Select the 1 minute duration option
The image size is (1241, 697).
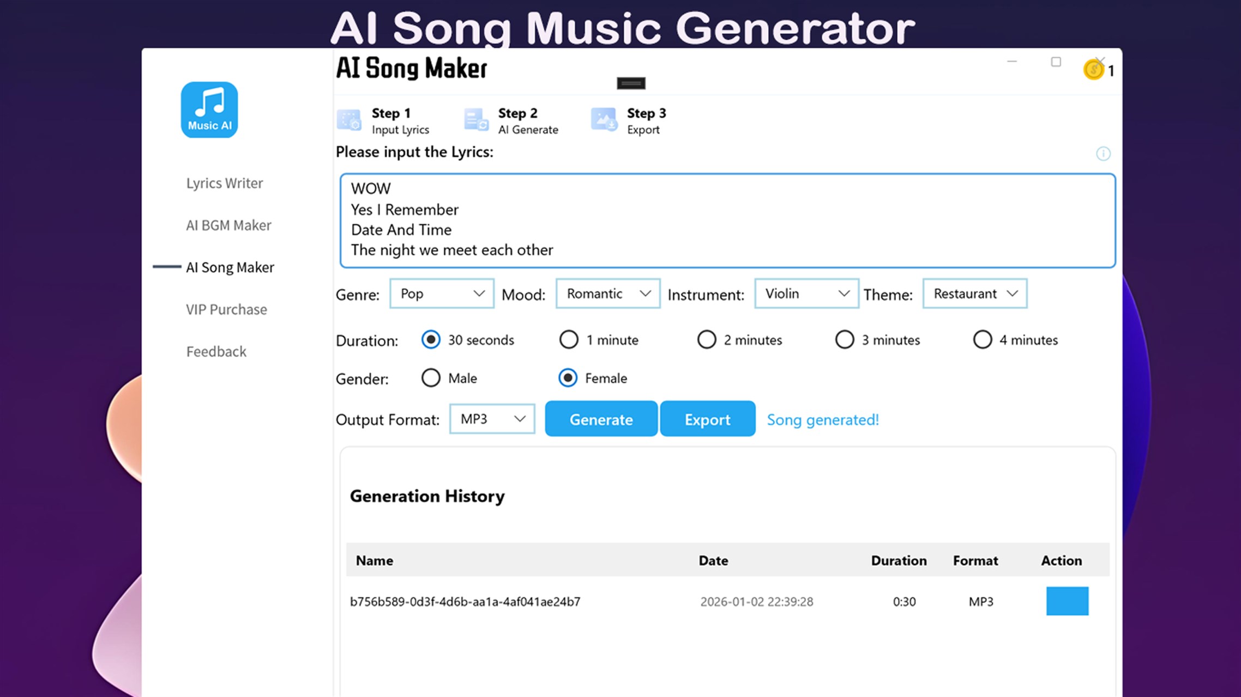pos(569,340)
